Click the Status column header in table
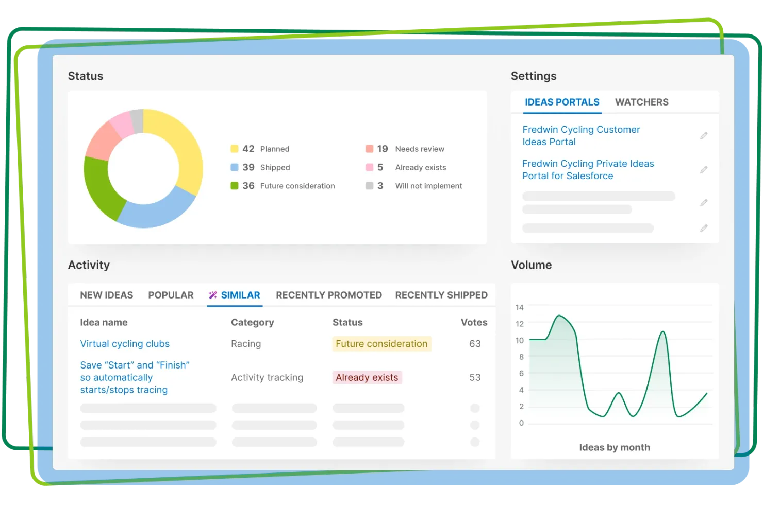The height and width of the screenshot is (508, 763). (x=347, y=322)
